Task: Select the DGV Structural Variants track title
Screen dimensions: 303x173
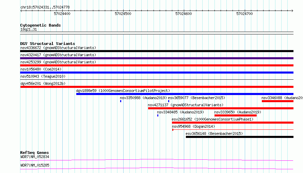Action: pyautogui.click(x=48, y=44)
